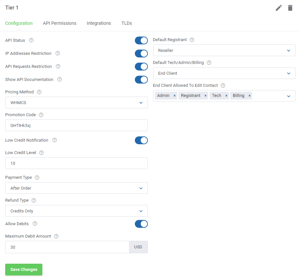Toggle the Allow Debits switch

pos(141,224)
